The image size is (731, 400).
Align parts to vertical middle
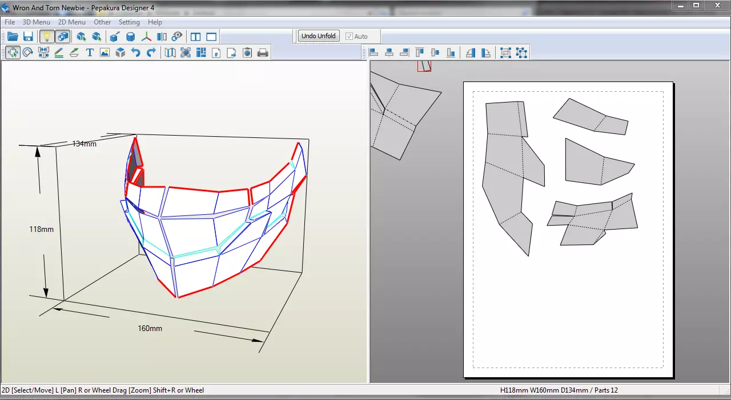pyautogui.click(x=436, y=53)
